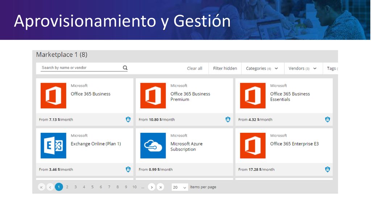This screenshot has height=209, width=371.
Task: Go to page 6
Action: point(101,187)
